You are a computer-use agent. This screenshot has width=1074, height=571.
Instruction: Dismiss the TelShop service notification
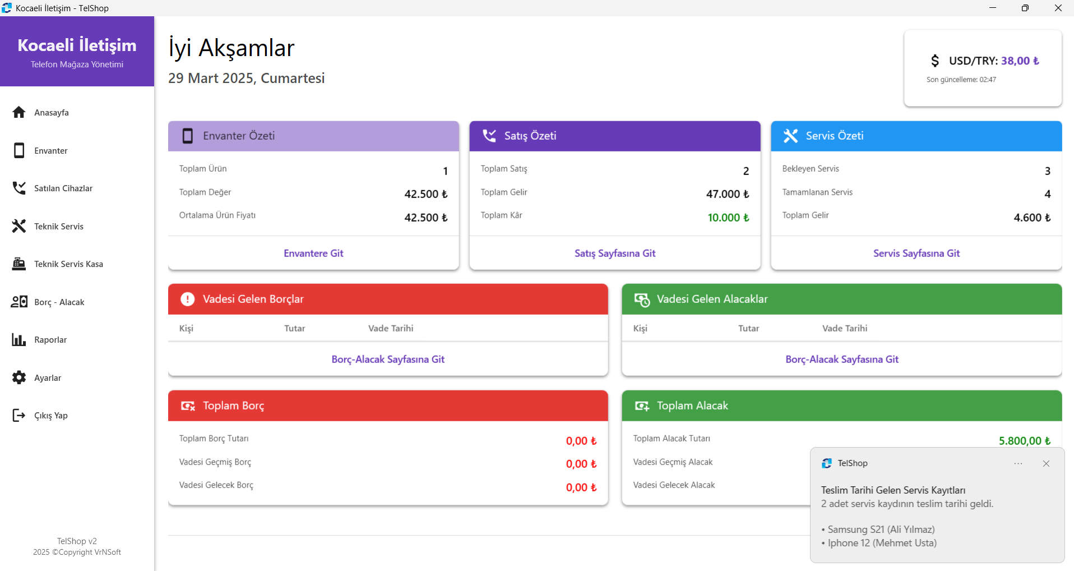coord(1046,463)
